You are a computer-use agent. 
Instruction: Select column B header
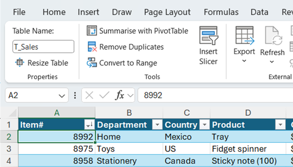[x=129, y=113]
